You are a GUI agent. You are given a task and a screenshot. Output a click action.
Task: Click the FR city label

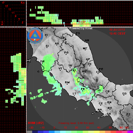click(x=83, y=89)
